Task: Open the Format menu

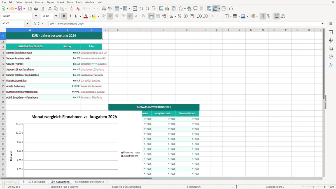Action: point(39,2)
